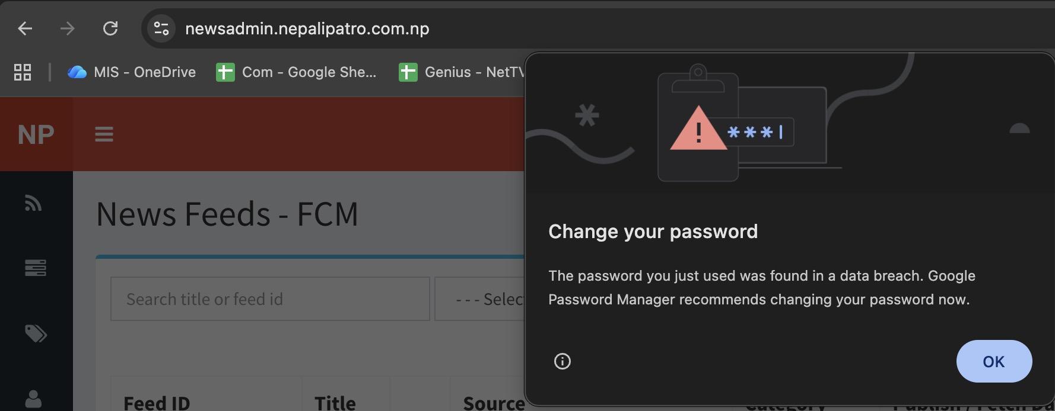Open the server list sidebar icon

pos(35,268)
